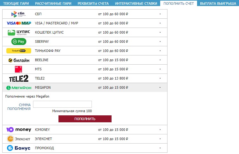This screenshot has height=154, width=239.
Task: Expand the MTS row arrow
Action: (160, 69)
